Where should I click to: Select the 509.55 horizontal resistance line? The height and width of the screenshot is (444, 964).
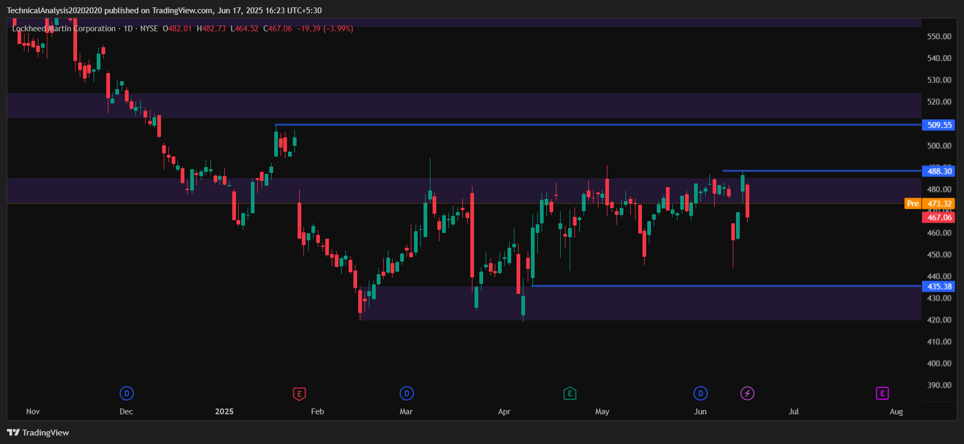tap(598, 125)
